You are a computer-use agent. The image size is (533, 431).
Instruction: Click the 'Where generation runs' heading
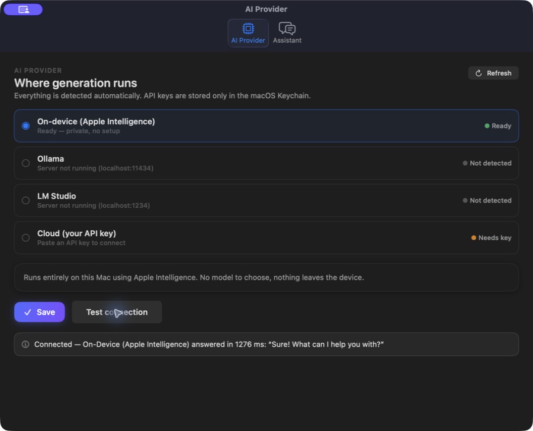tap(75, 83)
